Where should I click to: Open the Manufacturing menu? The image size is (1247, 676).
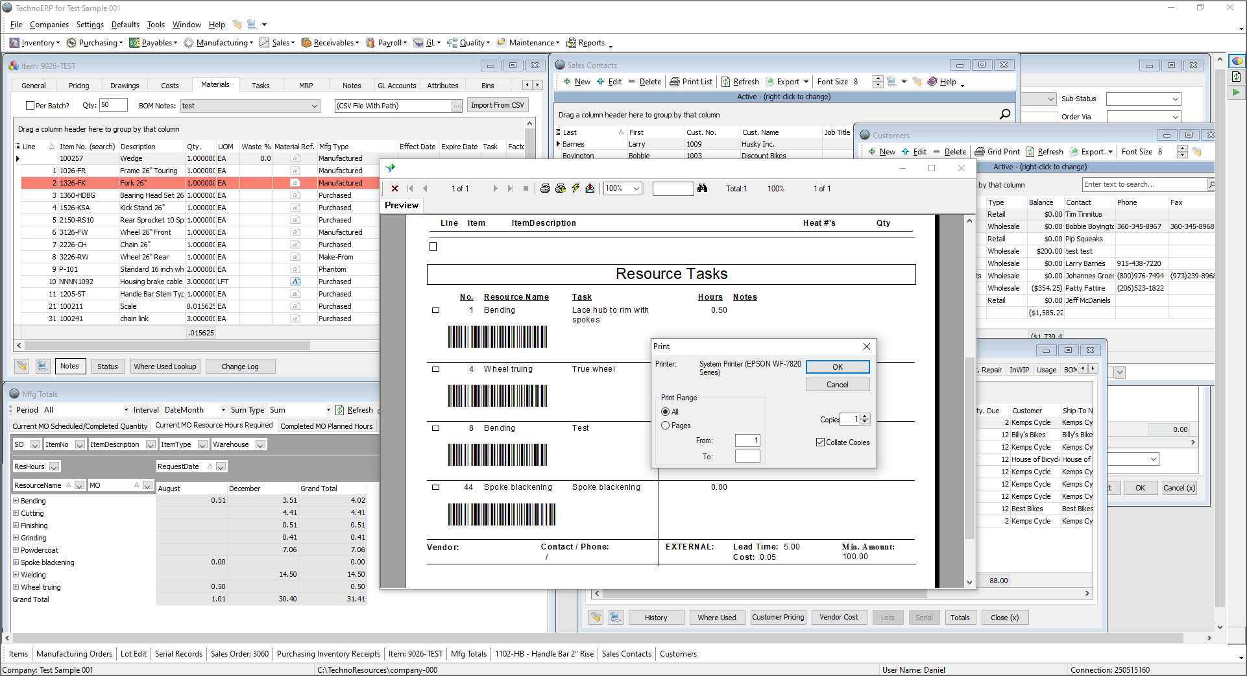pos(222,43)
